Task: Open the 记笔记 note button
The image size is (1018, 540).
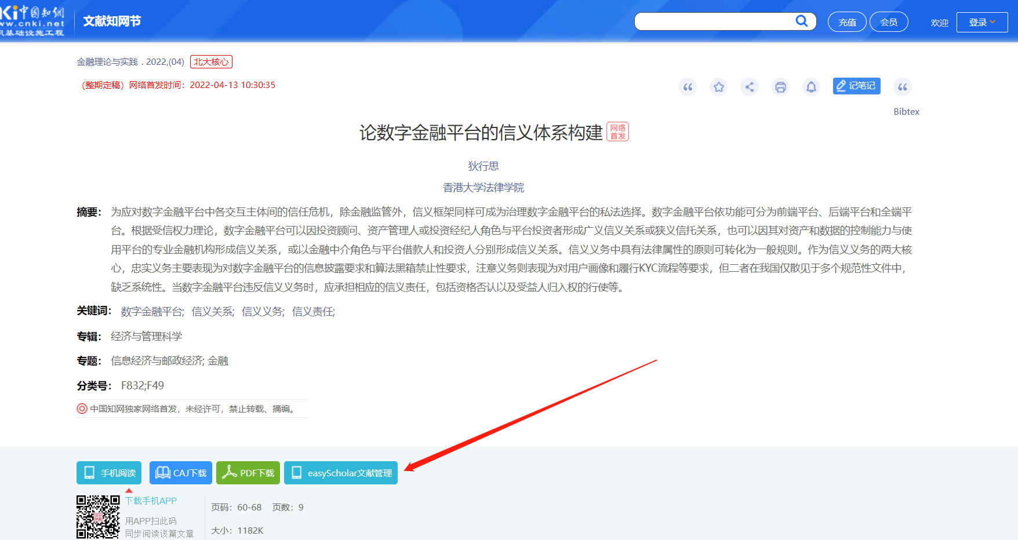Action: 856,86
